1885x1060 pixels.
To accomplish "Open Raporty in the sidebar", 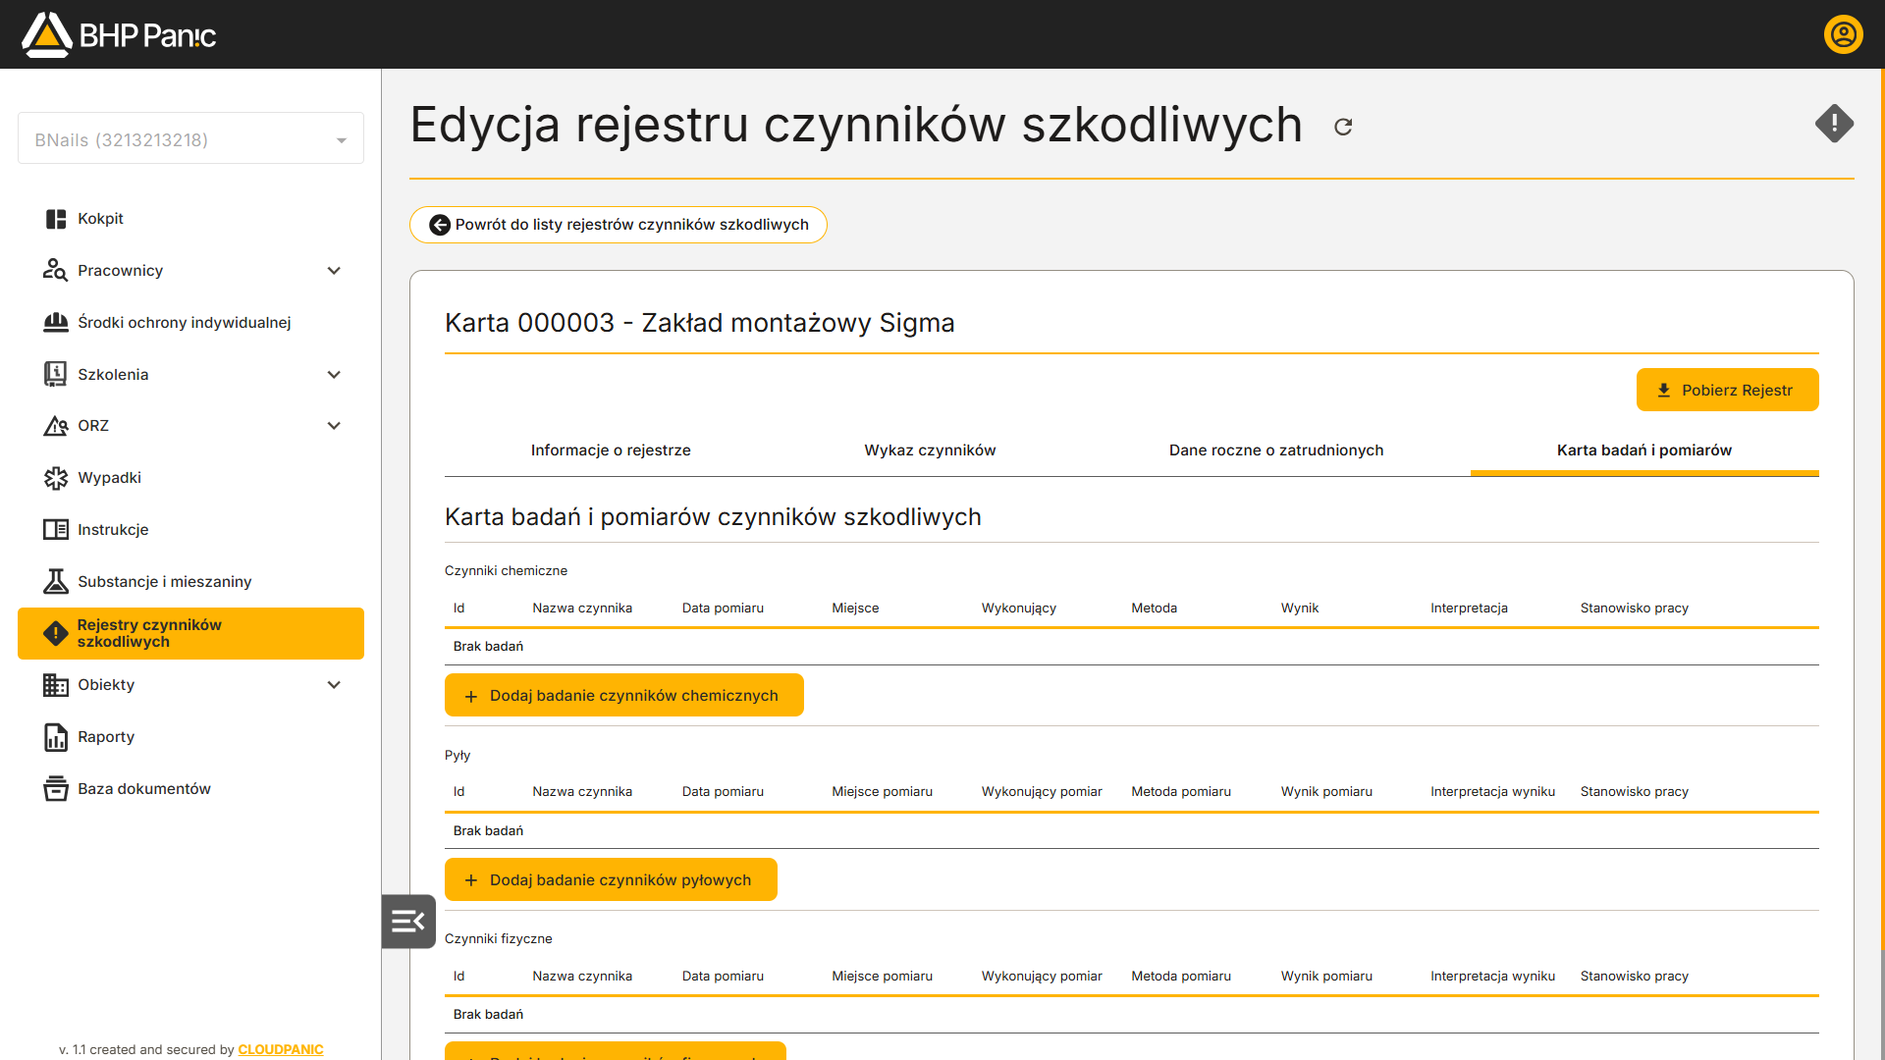I will pyautogui.click(x=190, y=737).
